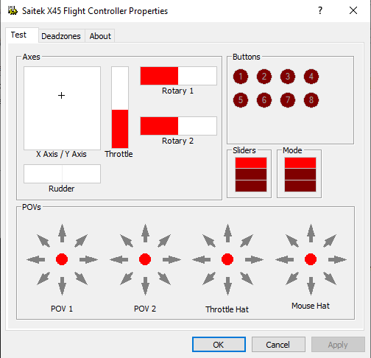Image resolution: width=371 pixels, height=358 pixels.
Task: Click button indicator 7
Action: [x=288, y=100]
